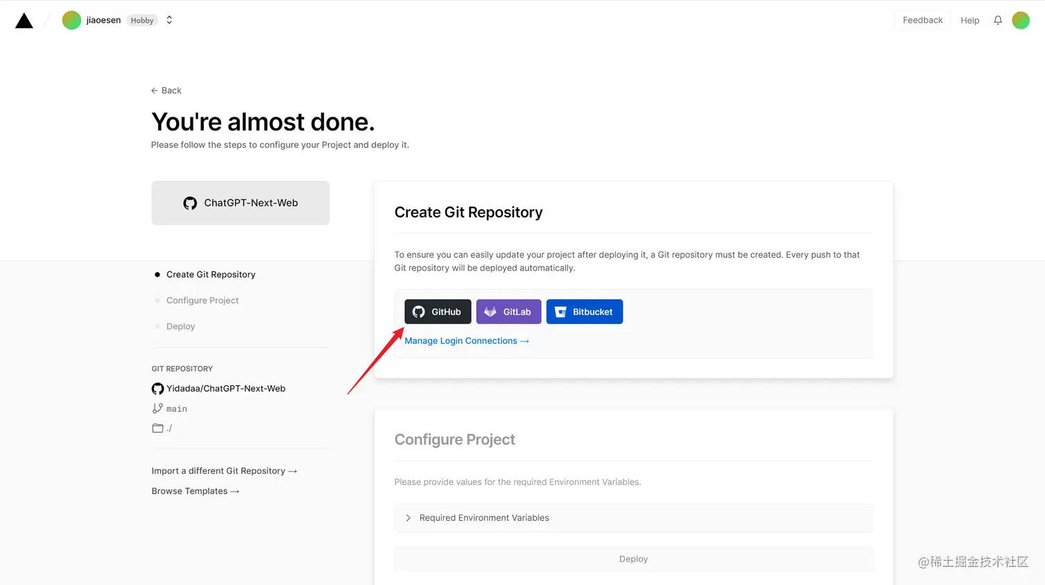The height and width of the screenshot is (585, 1045).
Task: Go Back to previous page
Action: pyautogui.click(x=167, y=90)
